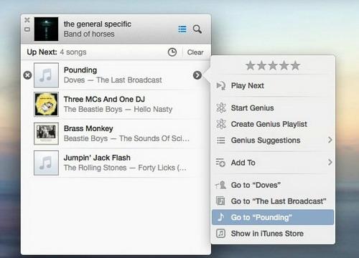Choose Play Next from the menu
The height and width of the screenshot is (258, 359).
[x=273, y=85]
